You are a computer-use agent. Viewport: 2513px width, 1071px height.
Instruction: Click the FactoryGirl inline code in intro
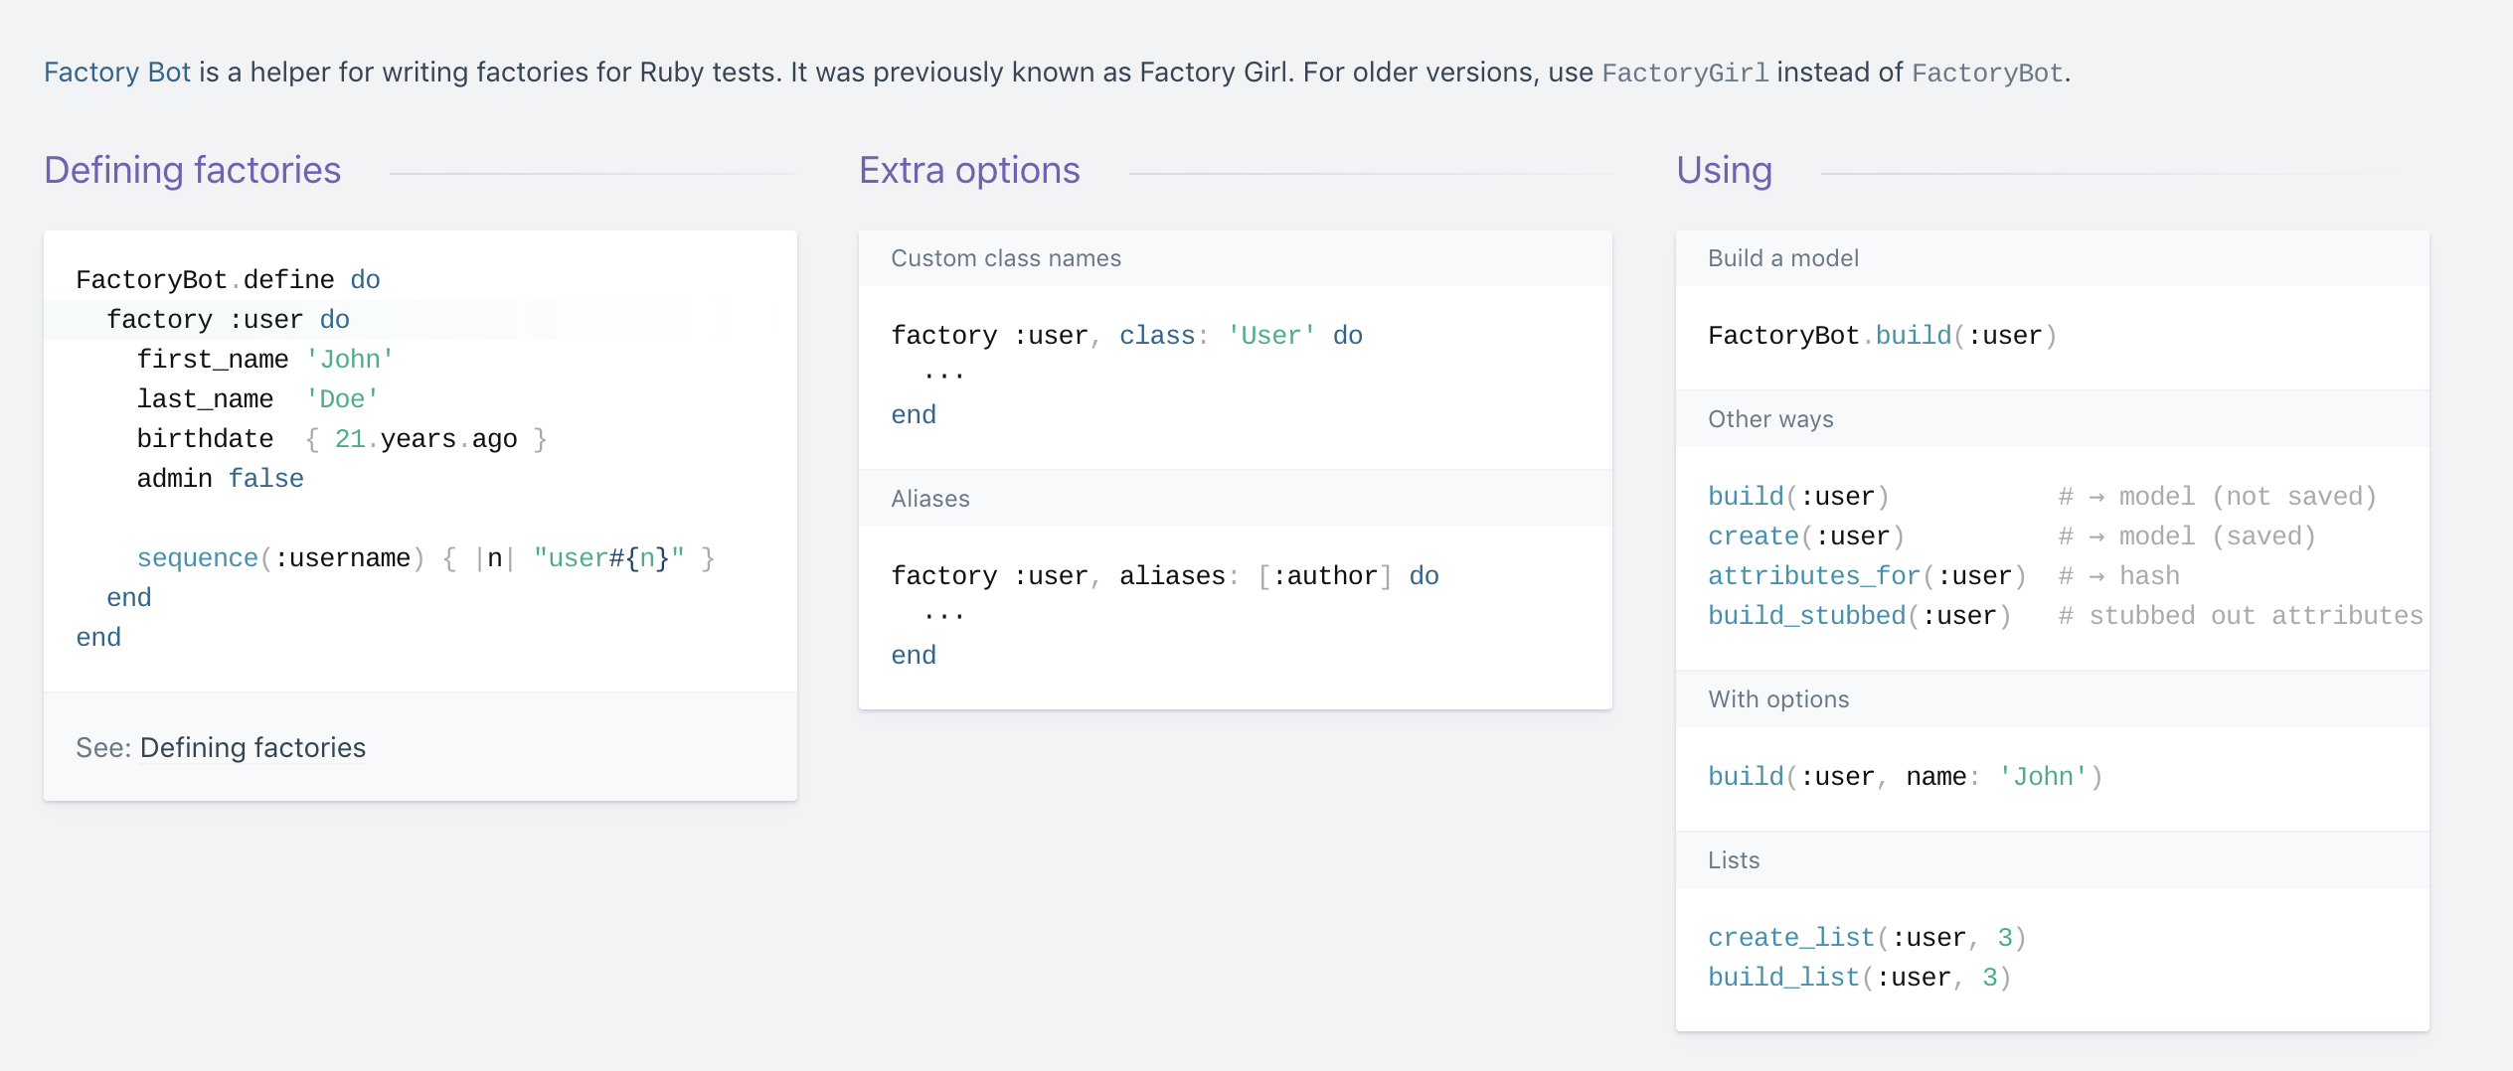coord(1685,74)
